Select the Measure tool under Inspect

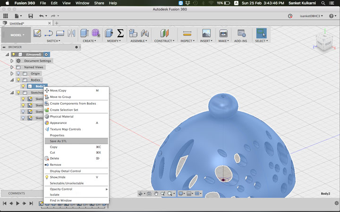[187, 33]
